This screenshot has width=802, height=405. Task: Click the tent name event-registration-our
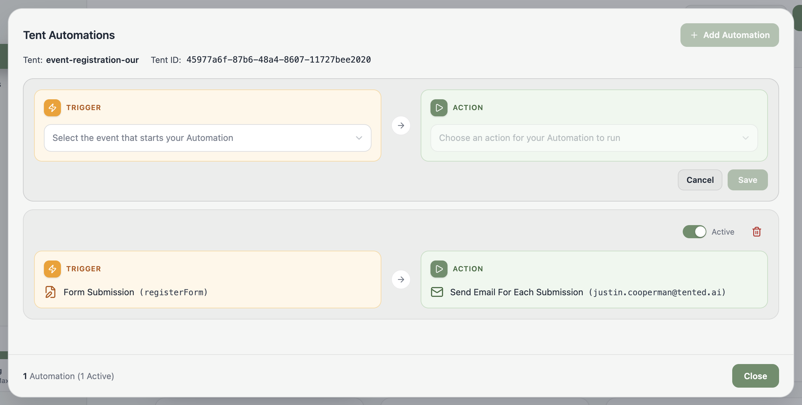click(92, 60)
